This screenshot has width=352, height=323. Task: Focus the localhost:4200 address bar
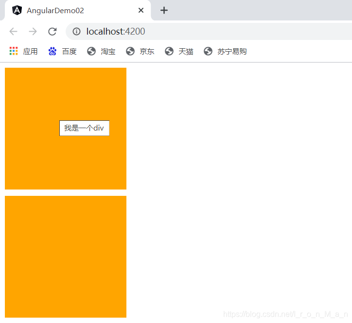tap(209, 32)
